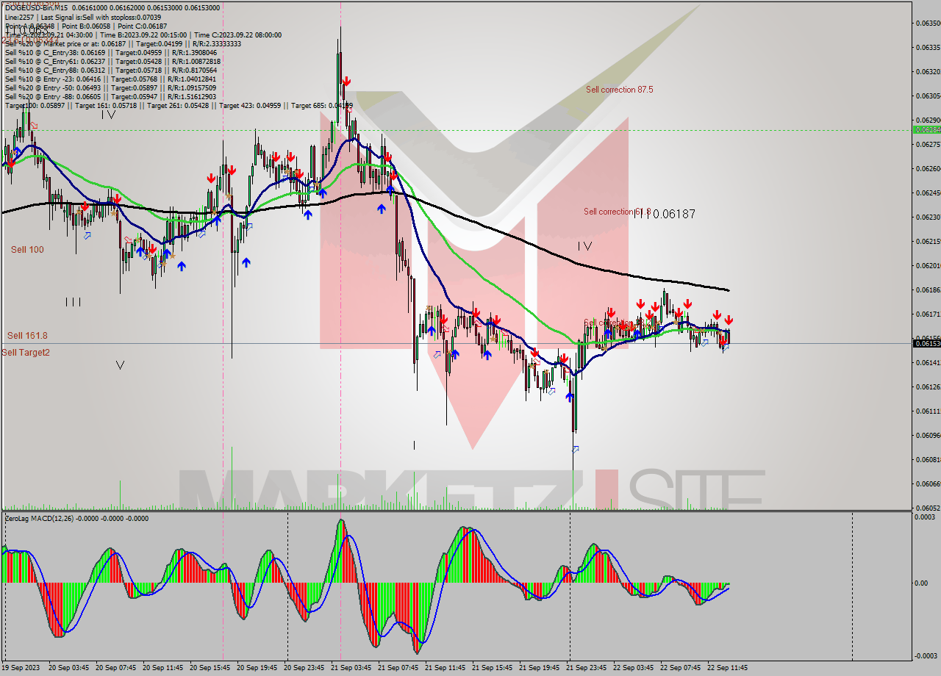941x676 pixels.
Task: Select the 'Entry -50: 0.06493' line
Action: coord(110,88)
